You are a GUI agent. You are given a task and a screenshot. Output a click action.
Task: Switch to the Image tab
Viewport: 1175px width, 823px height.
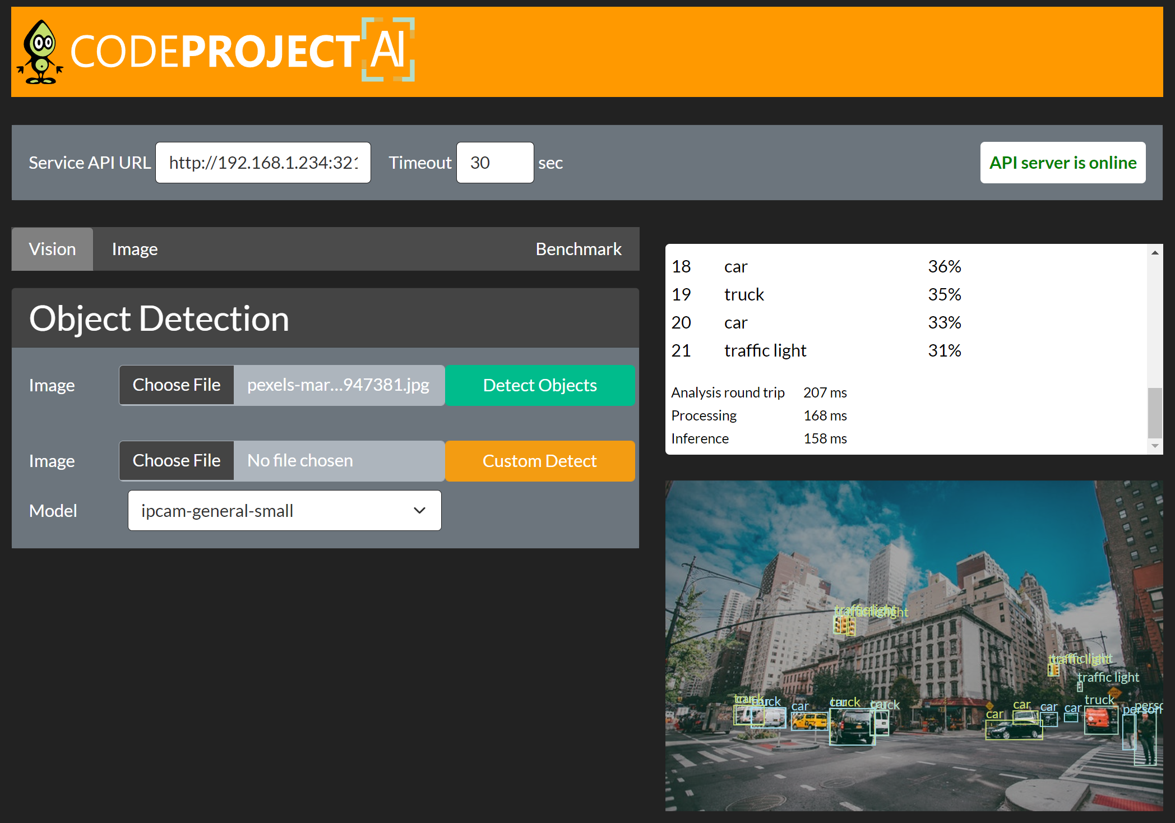coord(134,249)
